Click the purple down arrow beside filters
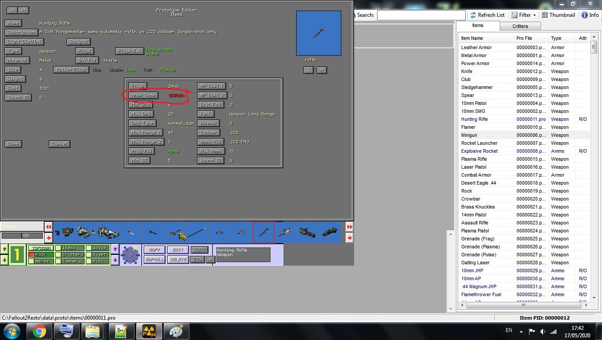The height and width of the screenshot is (340, 602). pos(115,260)
